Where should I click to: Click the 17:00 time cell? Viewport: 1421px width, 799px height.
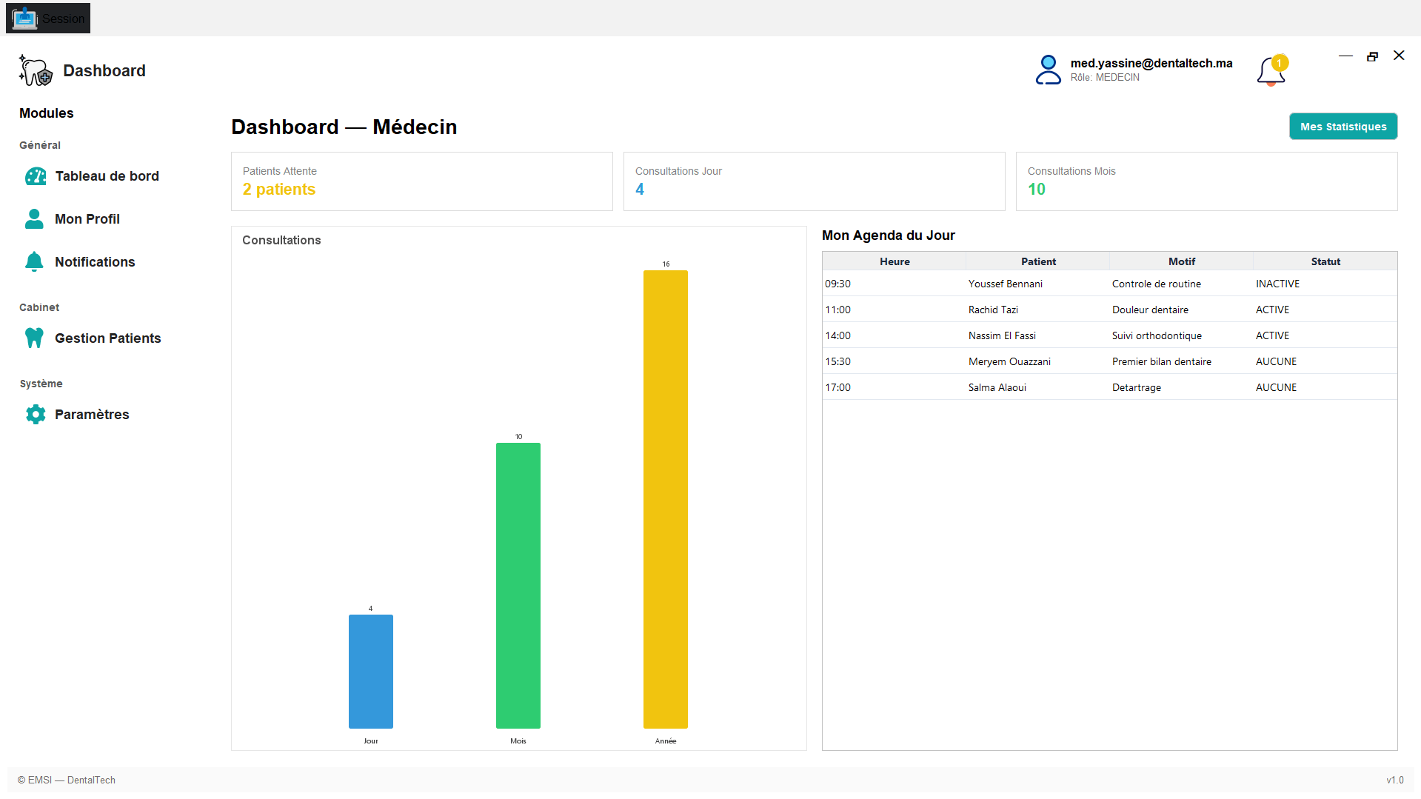pos(895,387)
